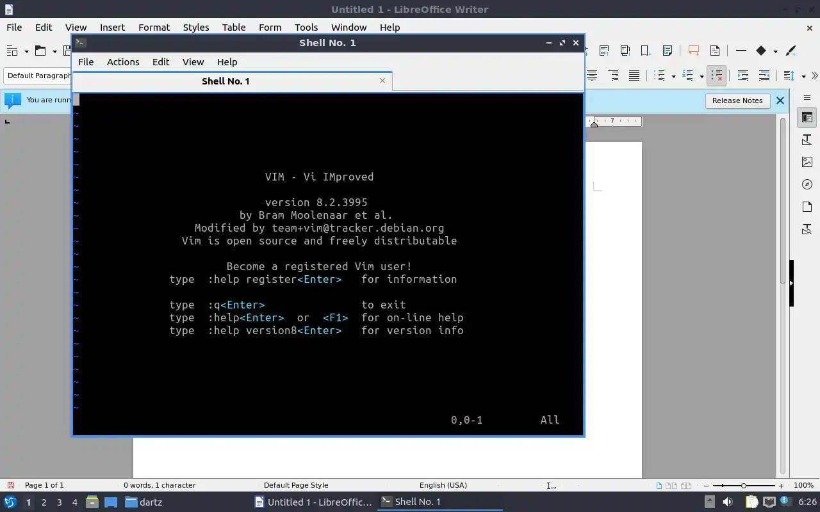Click the Insert Bookmark icon
The height and width of the screenshot is (512, 820).
coord(646,51)
